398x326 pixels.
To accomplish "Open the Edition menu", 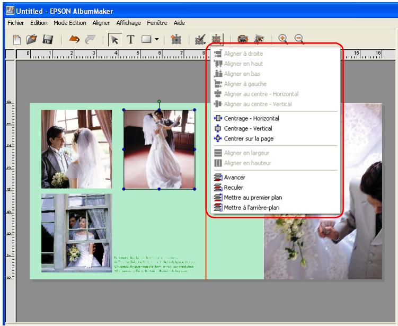I will coord(39,23).
